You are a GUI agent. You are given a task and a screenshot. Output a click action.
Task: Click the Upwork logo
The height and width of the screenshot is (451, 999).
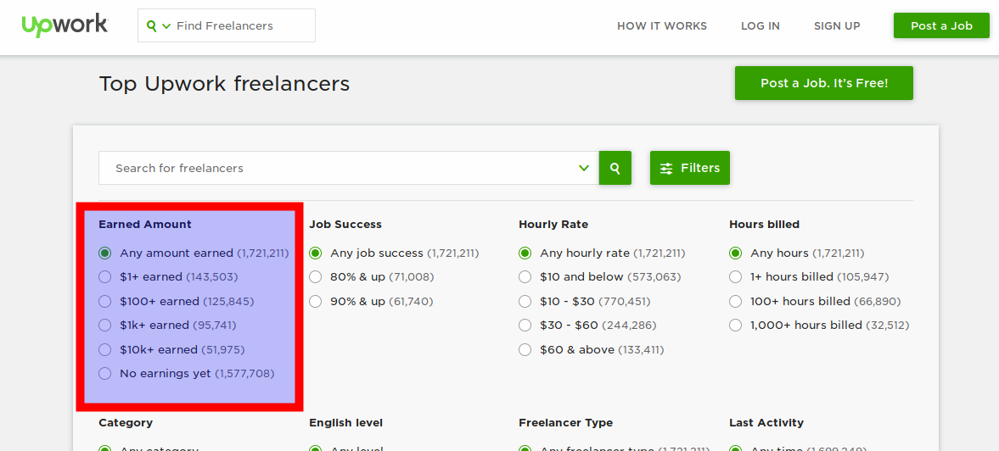point(65,25)
